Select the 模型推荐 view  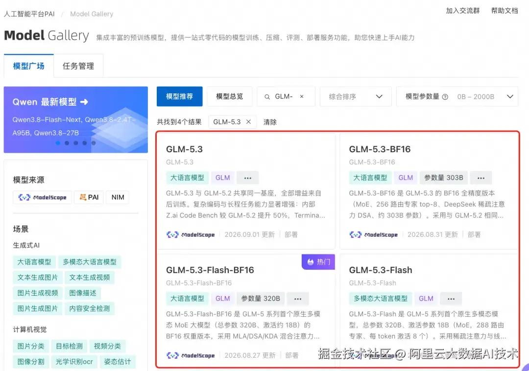[x=179, y=96]
